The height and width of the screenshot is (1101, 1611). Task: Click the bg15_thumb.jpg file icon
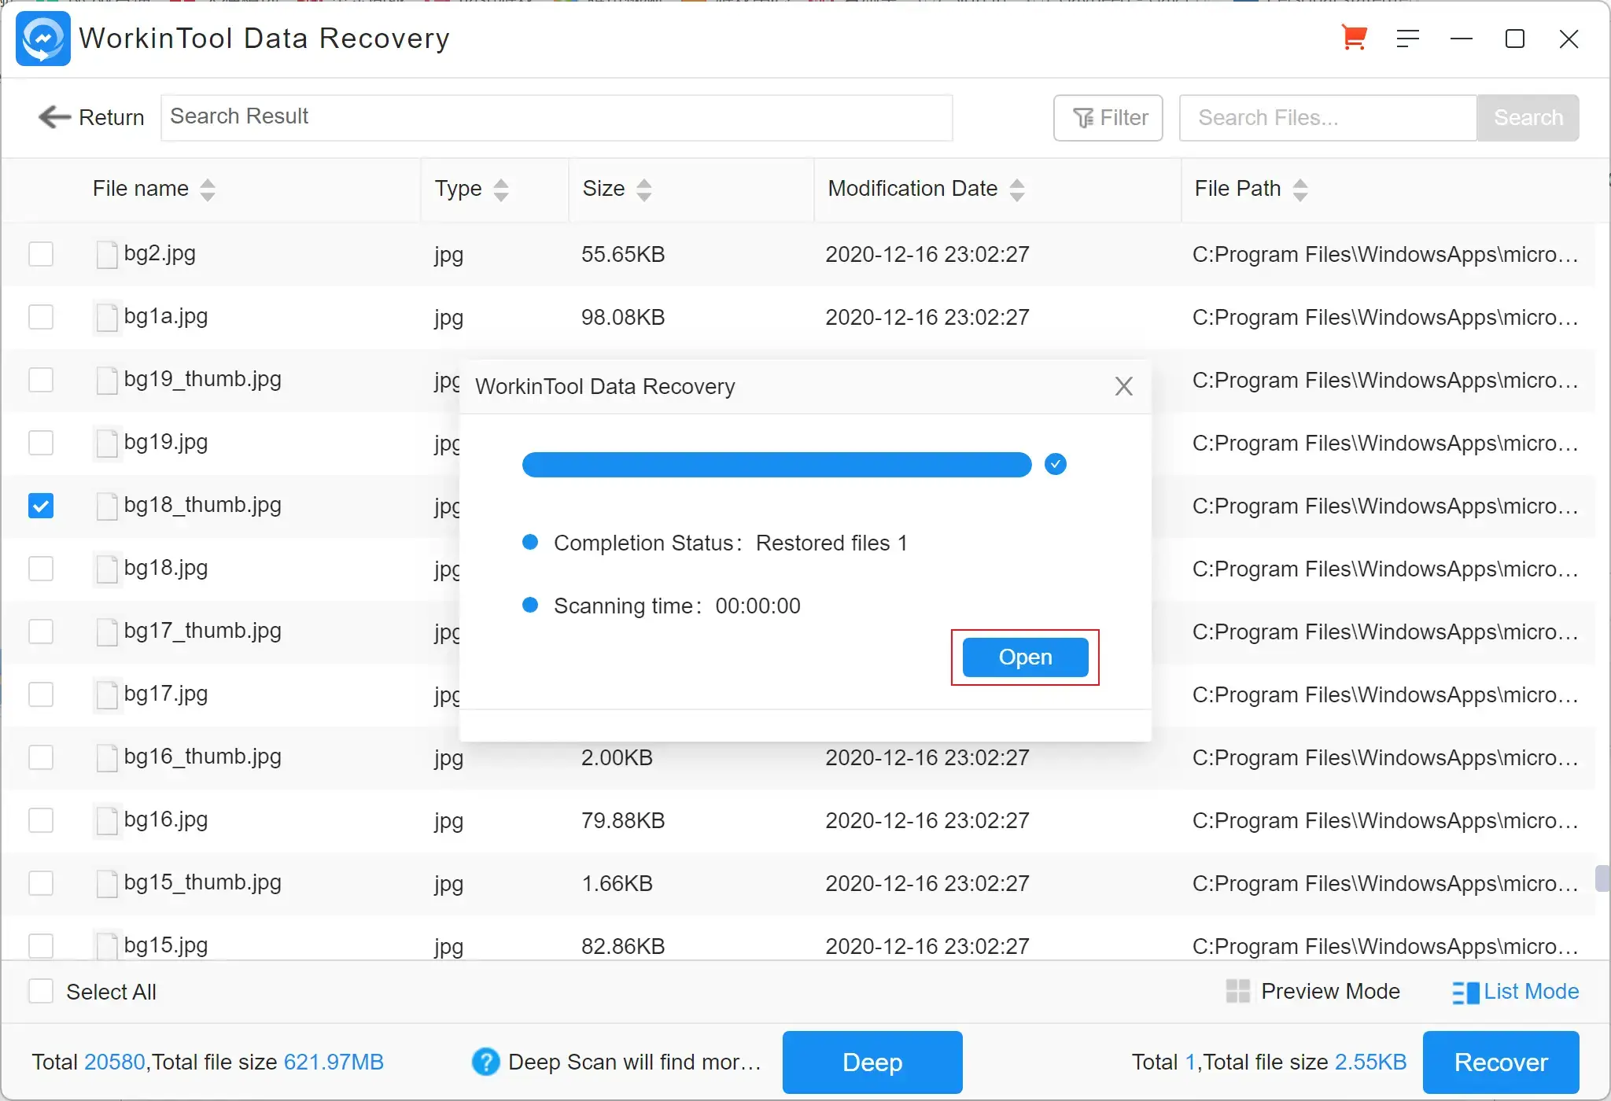coord(107,884)
